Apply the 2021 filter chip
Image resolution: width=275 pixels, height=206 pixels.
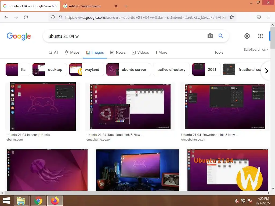click(x=206, y=69)
